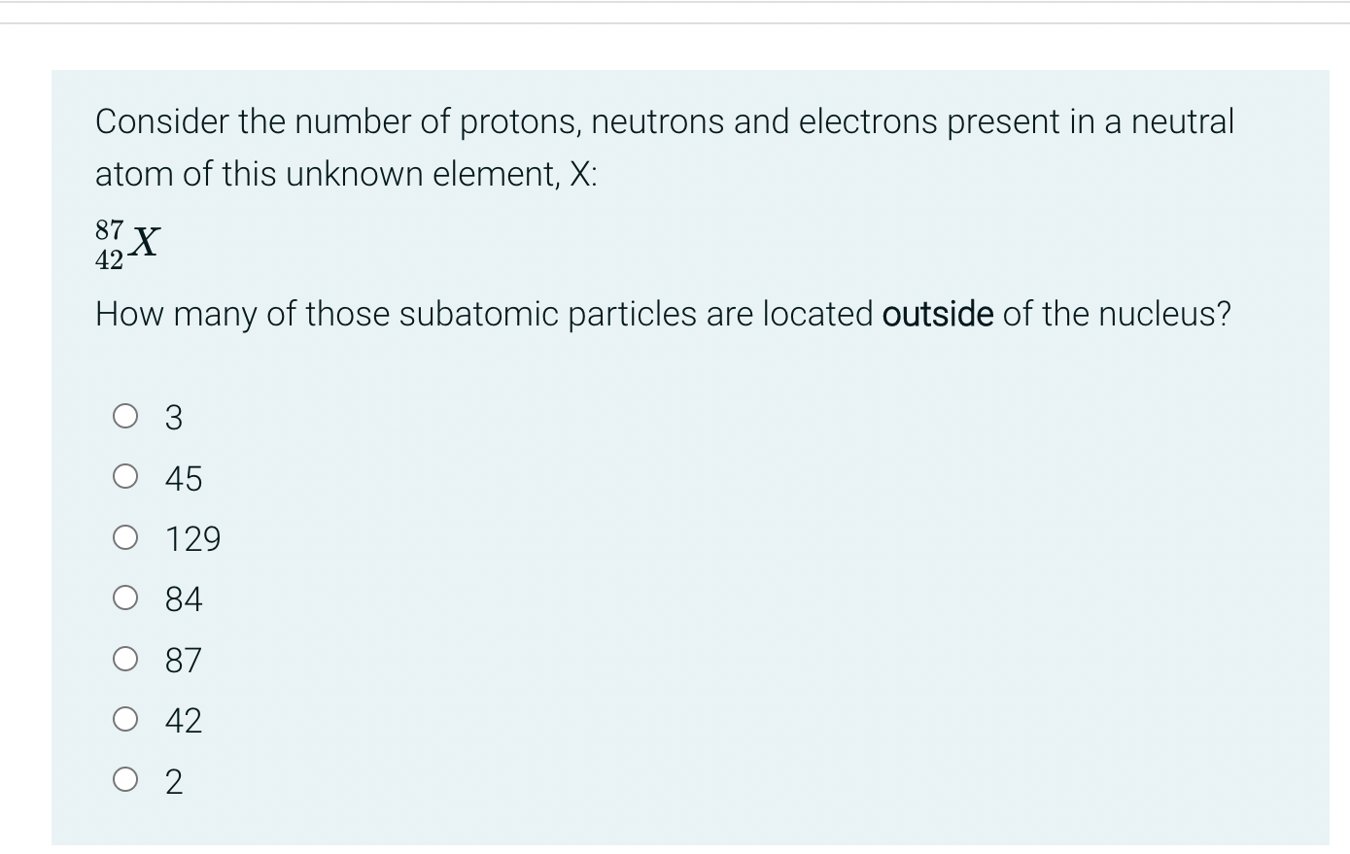Screen dimensions: 1350x854
Task: Click the answer label reading 3
Action: (x=173, y=417)
